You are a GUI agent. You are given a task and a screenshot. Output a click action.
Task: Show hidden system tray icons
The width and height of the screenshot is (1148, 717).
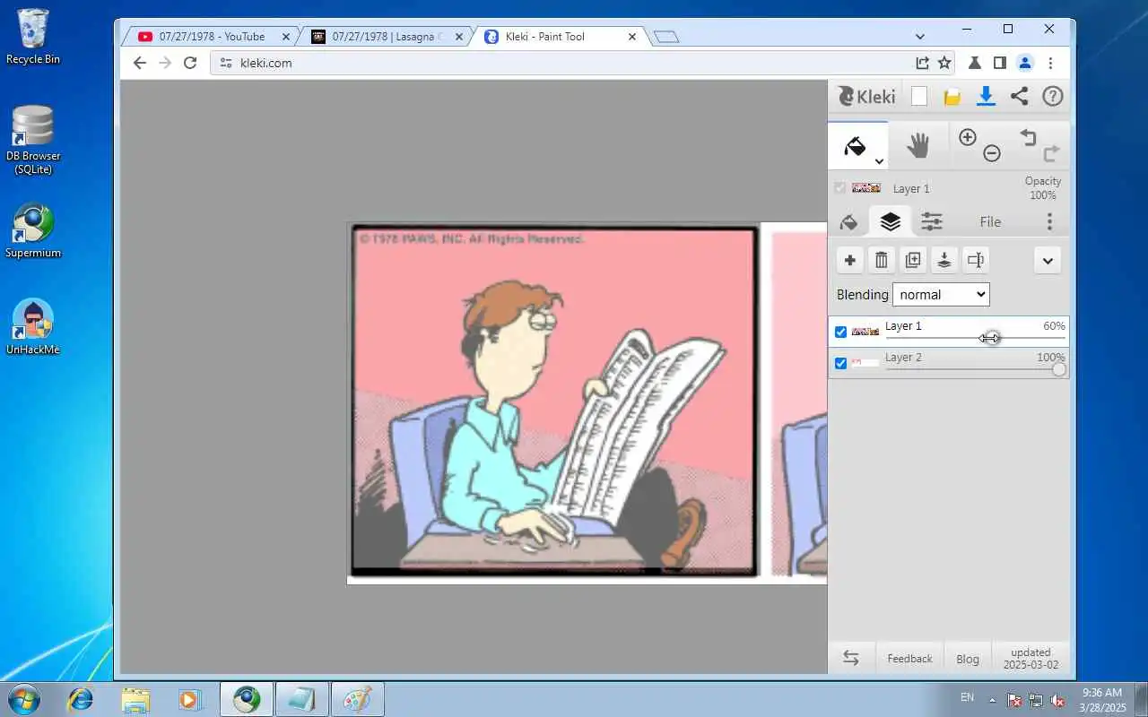tap(992, 699)
